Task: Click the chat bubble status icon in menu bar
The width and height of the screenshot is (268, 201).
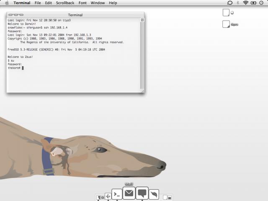Action: tap(230, 3)
